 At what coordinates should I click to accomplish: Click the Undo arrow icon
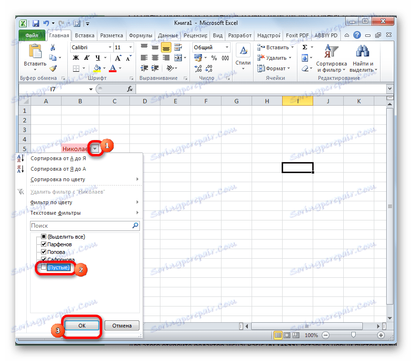click(x=46, y=23)
